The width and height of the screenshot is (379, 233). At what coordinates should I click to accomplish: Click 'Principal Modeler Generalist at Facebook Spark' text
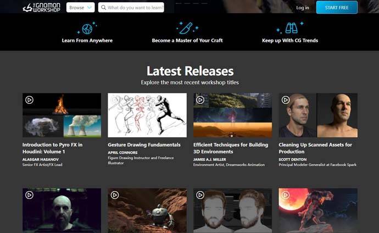tap(317, 165)
